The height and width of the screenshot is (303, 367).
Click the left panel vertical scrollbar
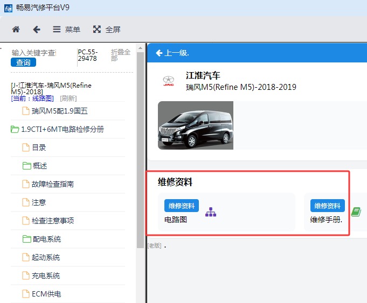click(141, 150)
